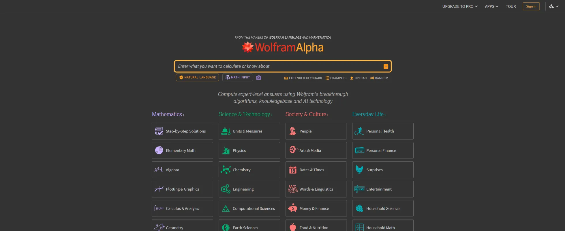Open the Science & Technology heading link

pyautogui.click(x=245, y=114)
